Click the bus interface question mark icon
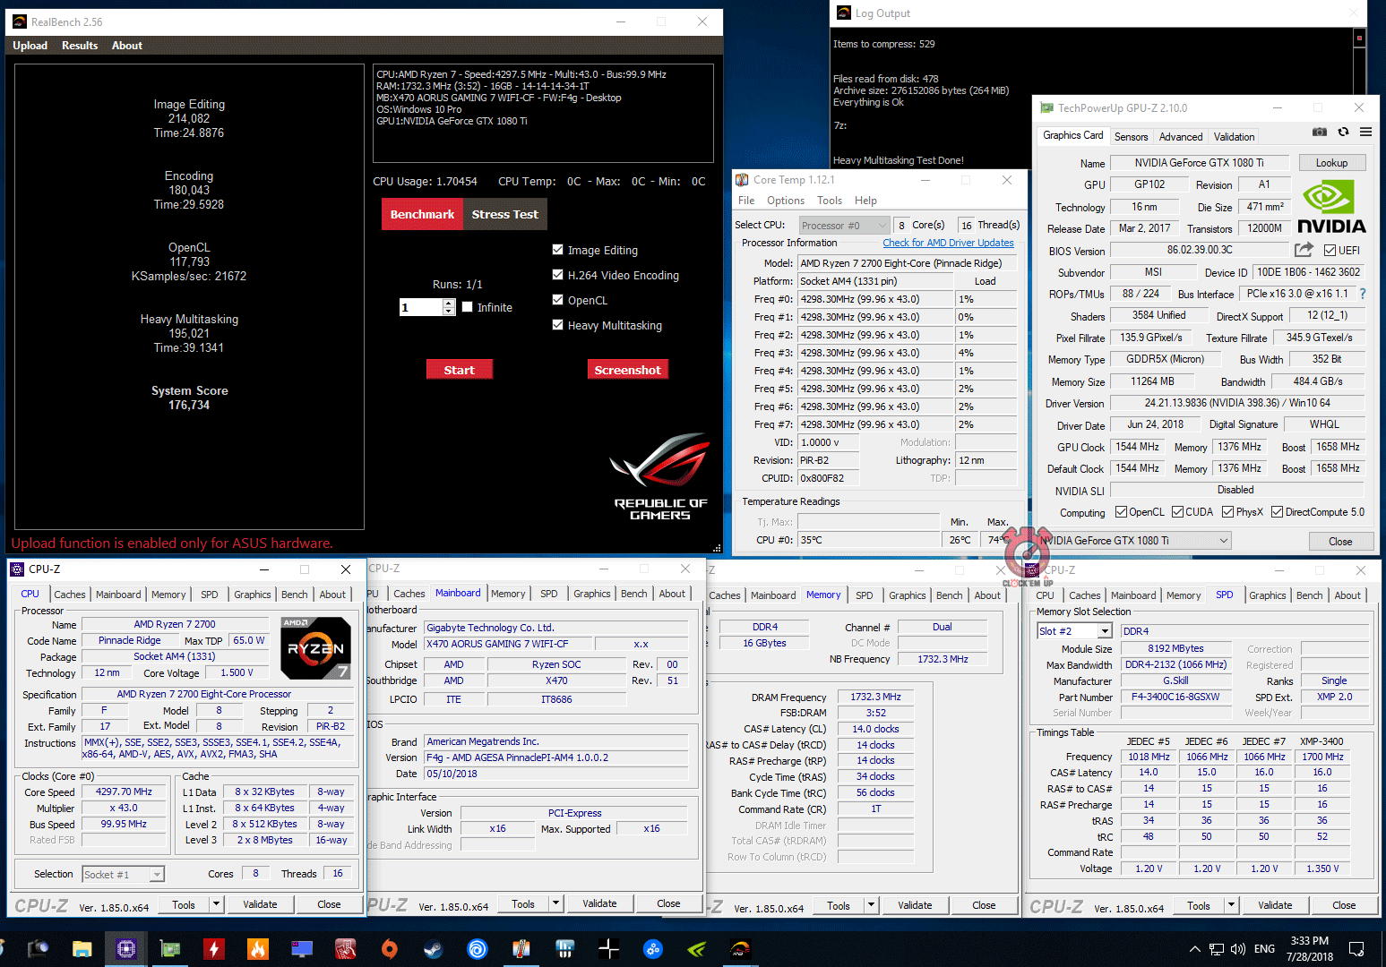The image size is (1386, 967). (1363, 294)
